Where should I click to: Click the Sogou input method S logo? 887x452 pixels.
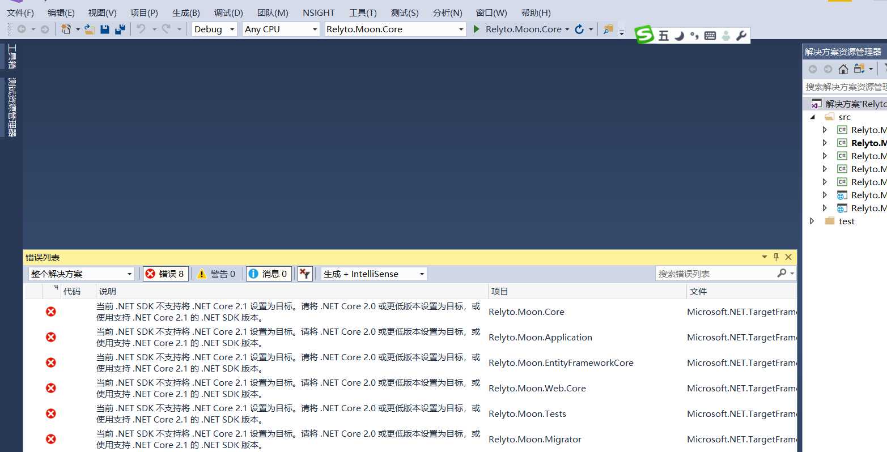click(644, 35)
